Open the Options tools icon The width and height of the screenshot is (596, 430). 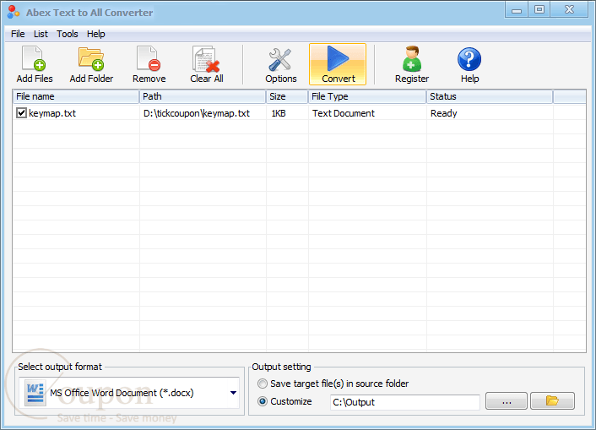click(x=281, y=64)
